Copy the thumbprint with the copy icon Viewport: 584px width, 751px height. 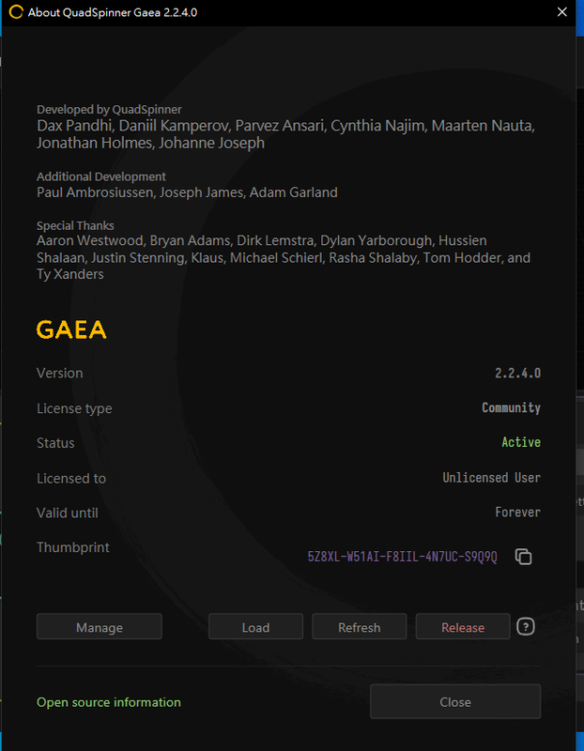click(x=523, y=557)
